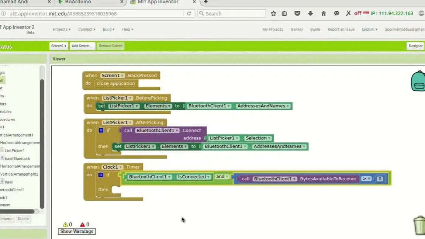This screenshot has height=239, width=425.
Task: Click the Show Warnings button
Action: tap(77, 231)
